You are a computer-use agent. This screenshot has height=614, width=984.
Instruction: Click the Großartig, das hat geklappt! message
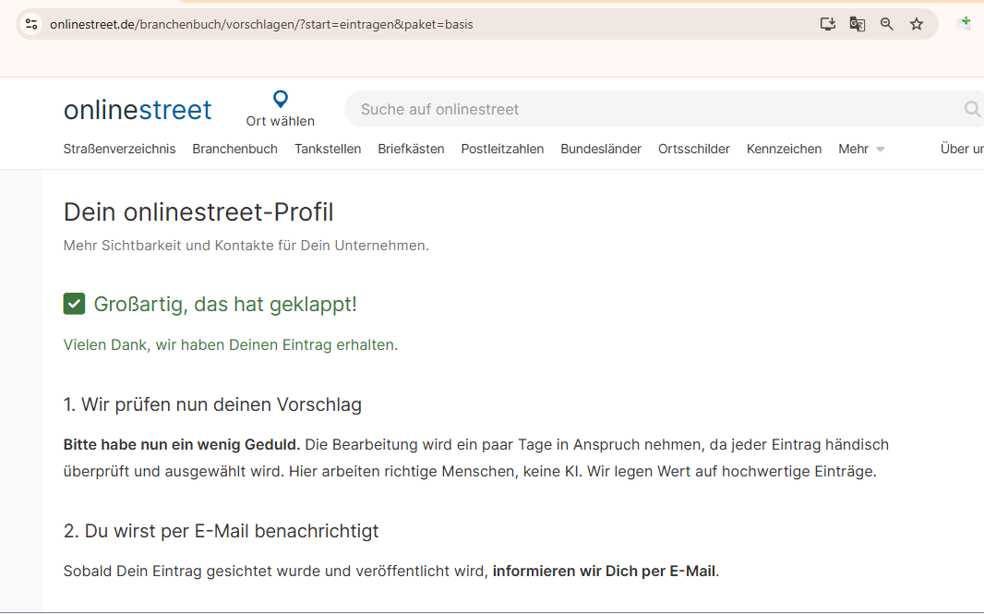(x=225, y=304)
